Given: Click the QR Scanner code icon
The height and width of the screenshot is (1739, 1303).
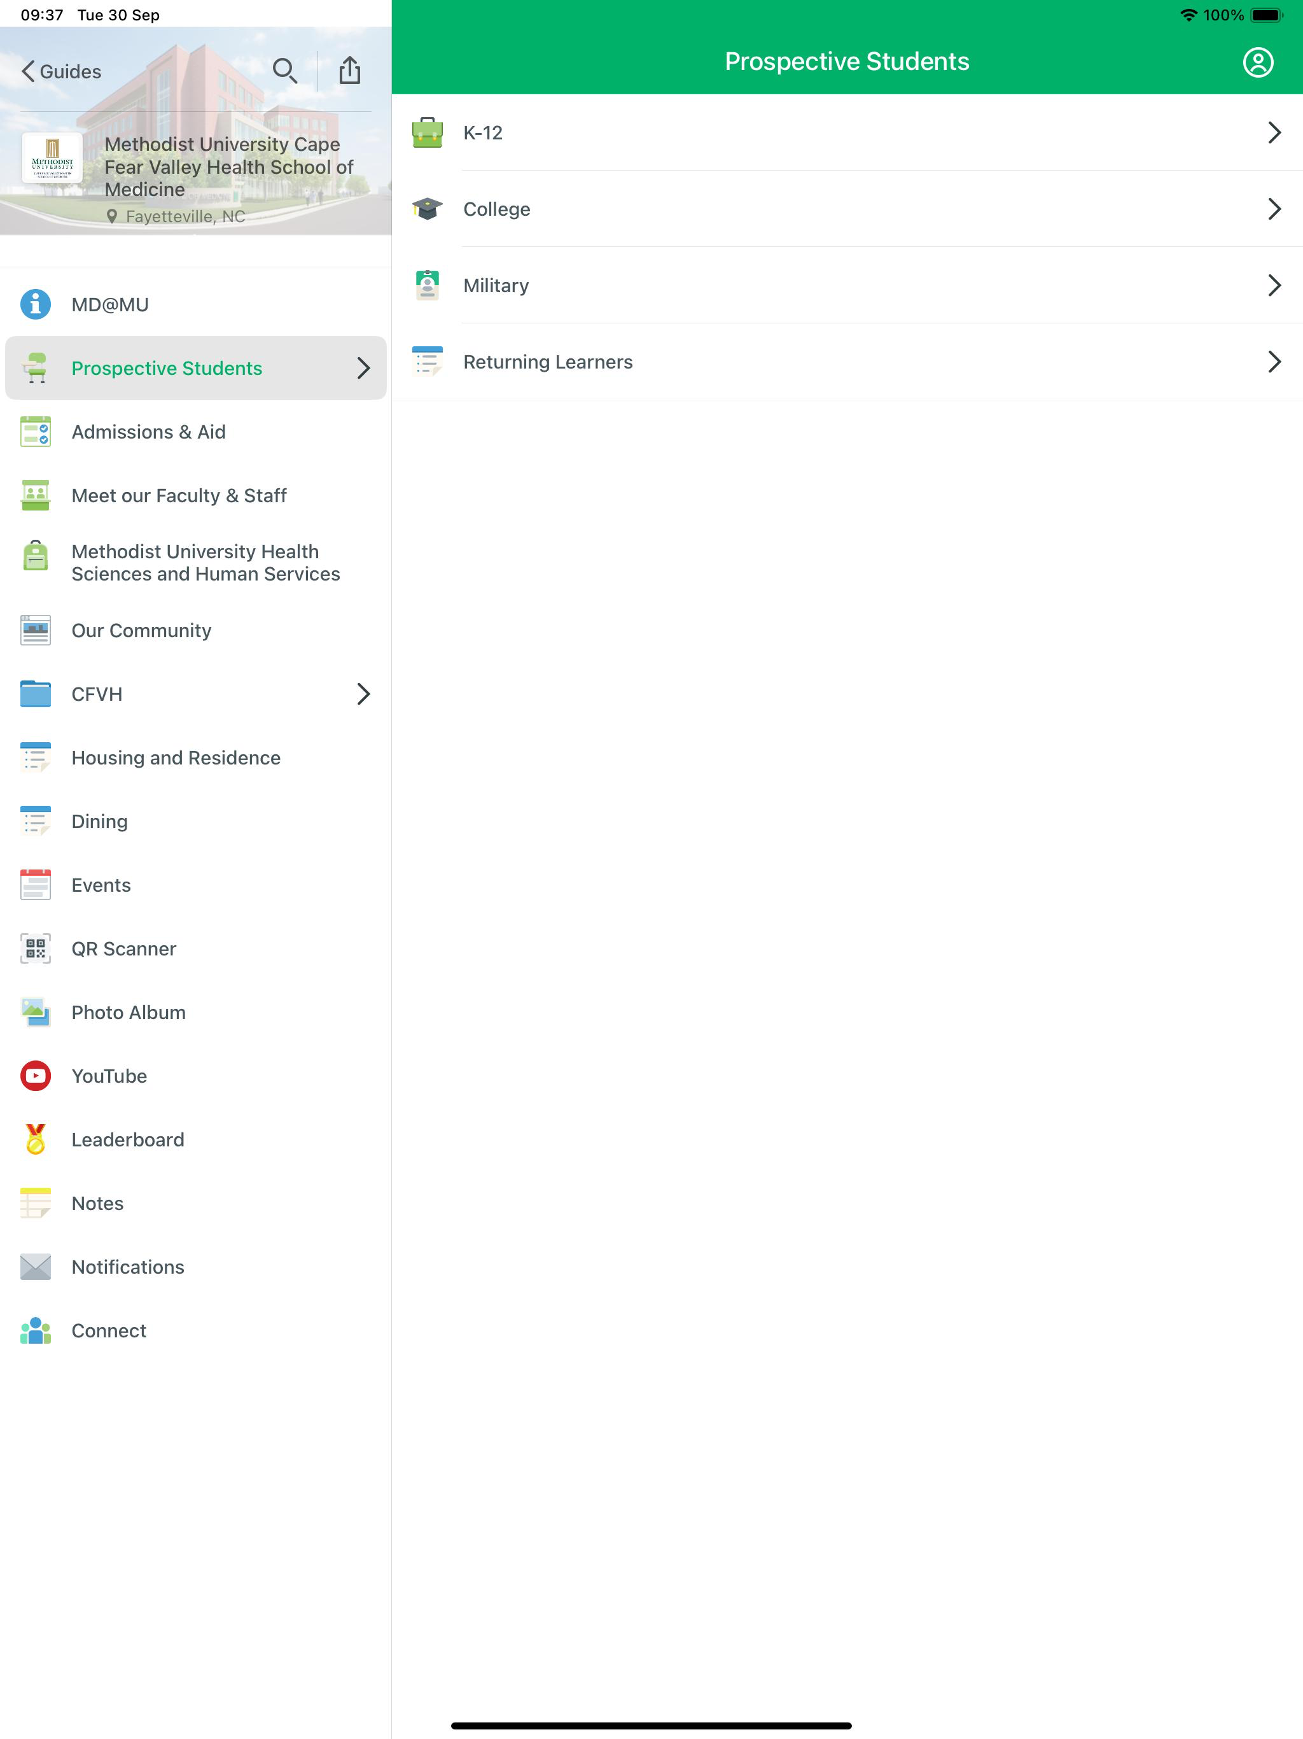Looking at the screenshot, I should coord(36,949).
